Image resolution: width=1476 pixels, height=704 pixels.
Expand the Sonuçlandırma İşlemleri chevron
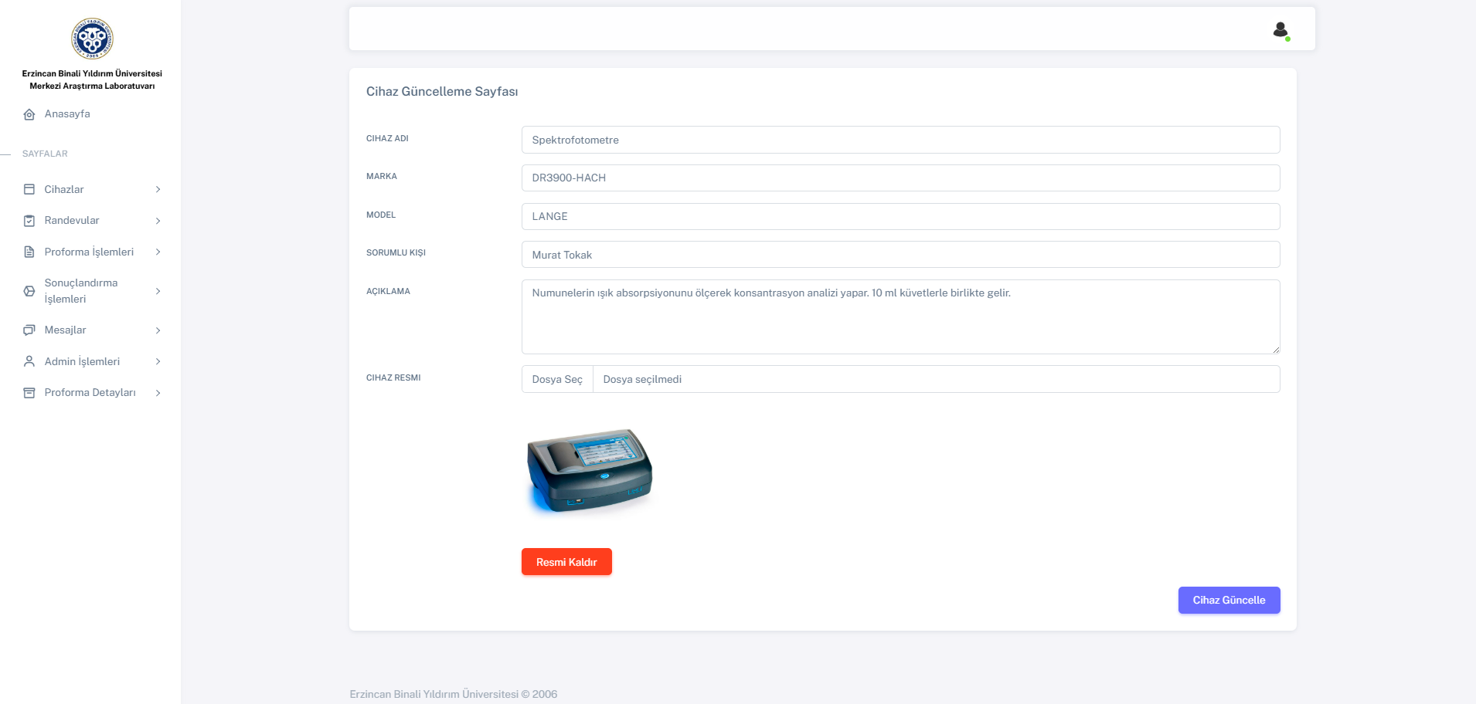[158, 291]
